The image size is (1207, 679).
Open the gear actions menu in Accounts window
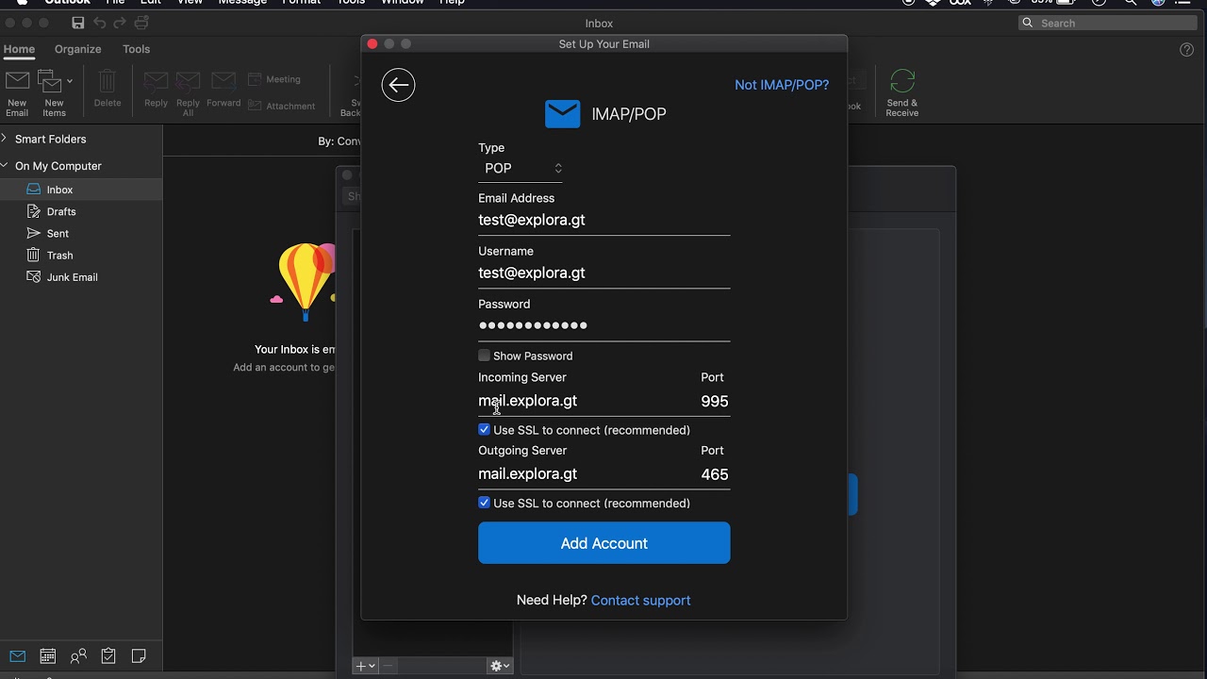[x=500, y=666]
